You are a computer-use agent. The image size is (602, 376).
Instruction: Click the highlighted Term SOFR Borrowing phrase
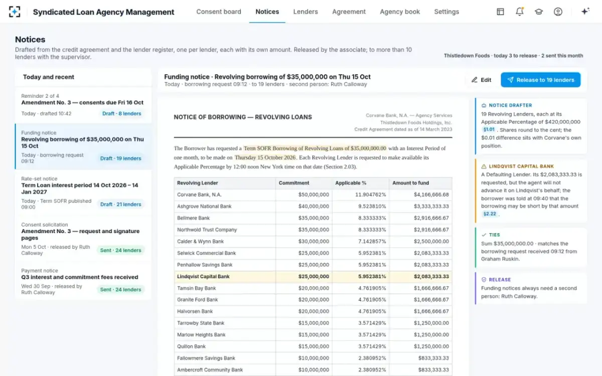click(x=315, y=148)
